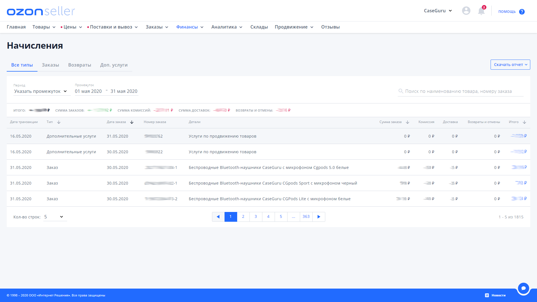This screenshot has height=302, width=537.
Task: Go to page 363 in pagination
Action: pyautogui.click(x=306, y=217)
